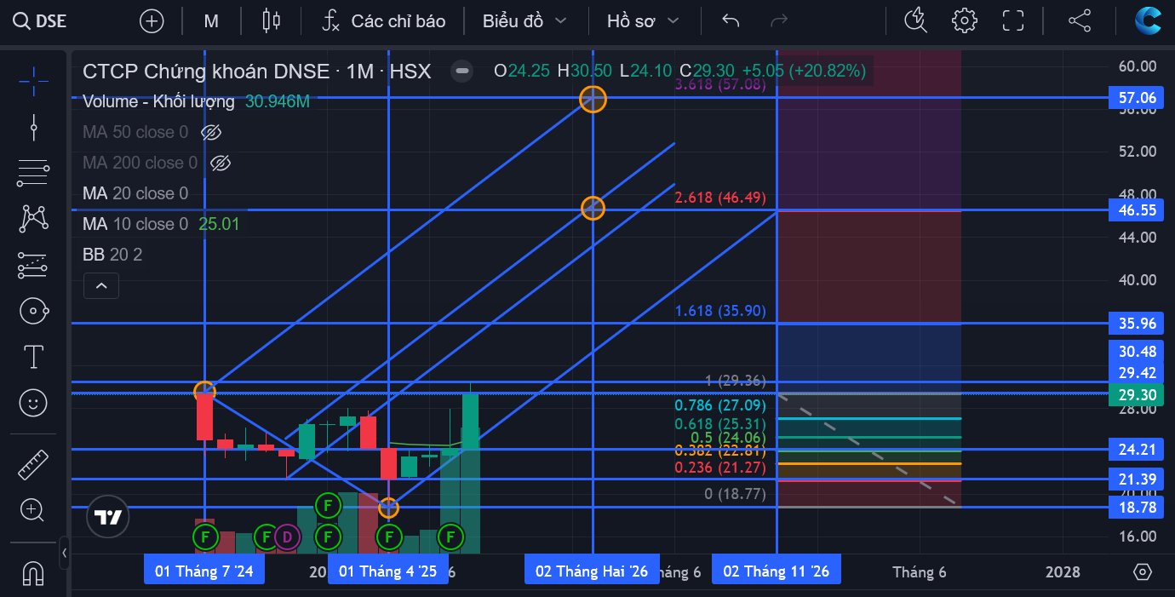
Task: Open Các chỉ báo indicators menu
Action: [383, 21]
